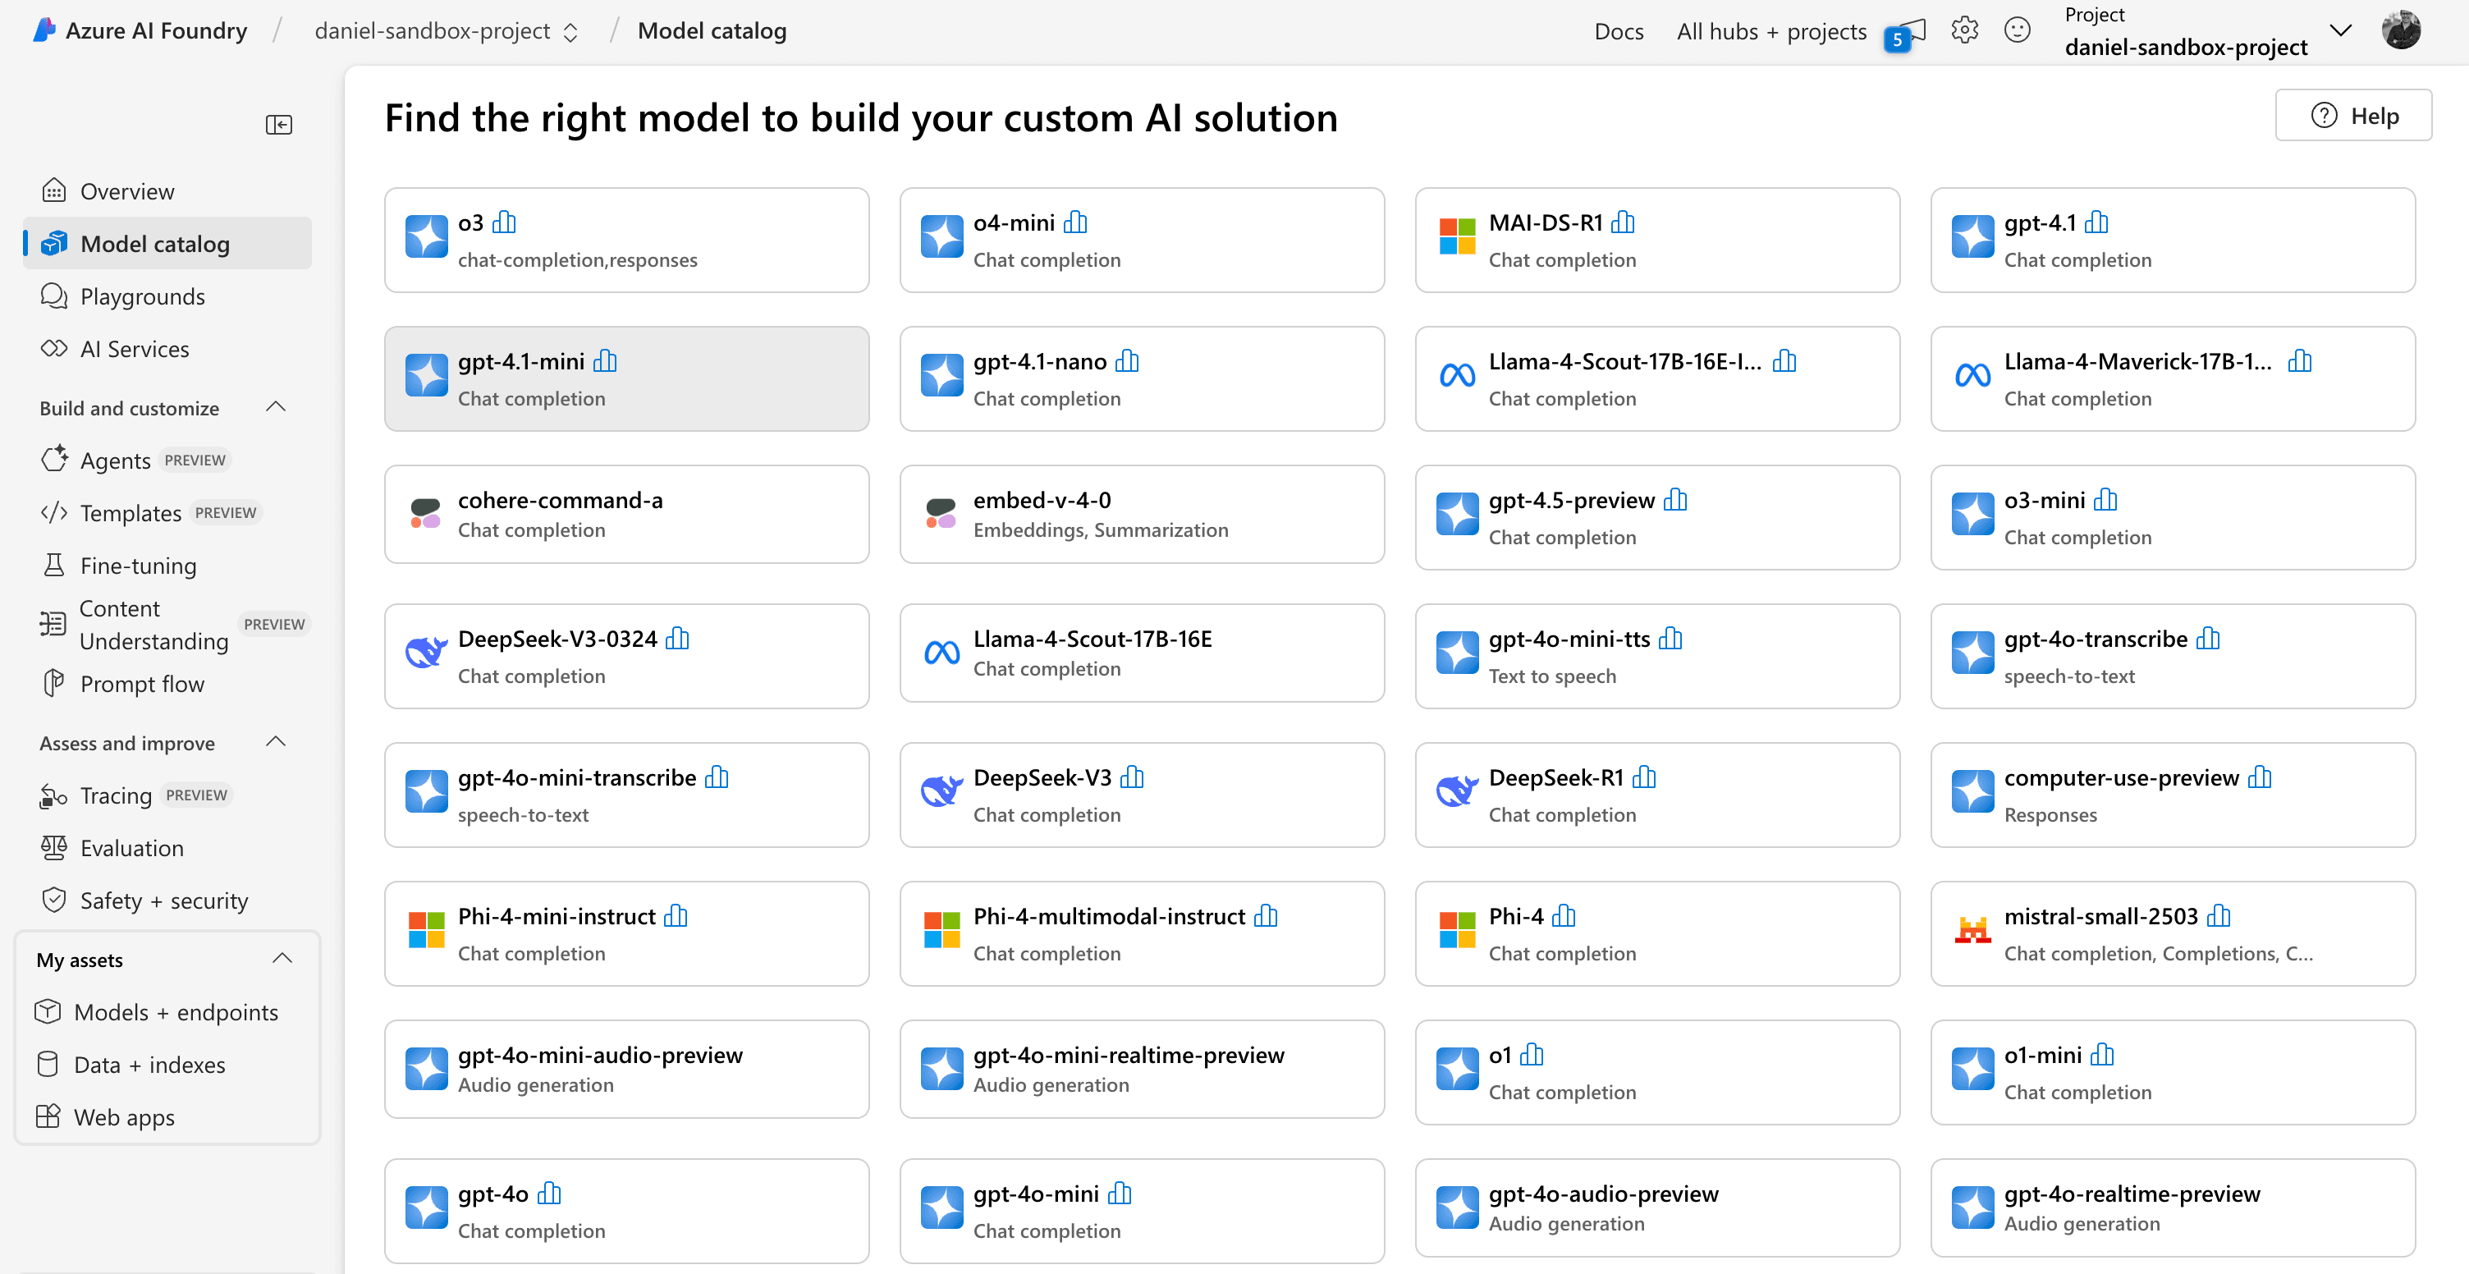The height and width of the screenshot is (1274, 2469).
Task: Open the settings gear icon
Action: coord(1964,30)
